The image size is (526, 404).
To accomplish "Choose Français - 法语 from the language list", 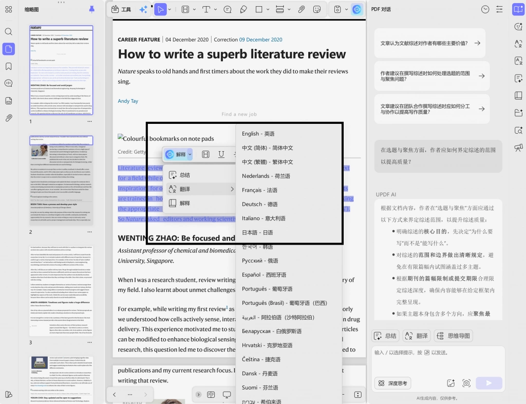I will pyautogui.click(x=259, y=190).
